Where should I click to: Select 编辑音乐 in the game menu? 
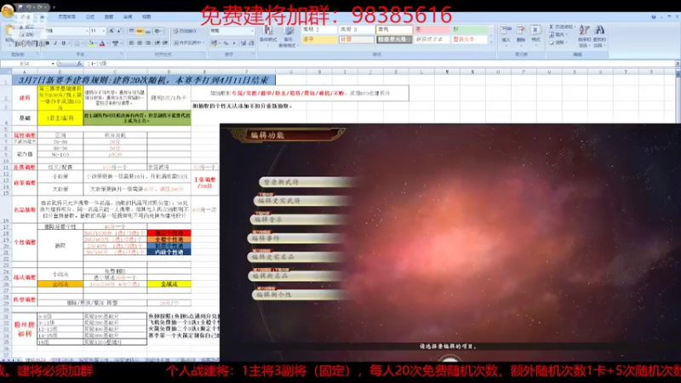[x=300, y=220]
